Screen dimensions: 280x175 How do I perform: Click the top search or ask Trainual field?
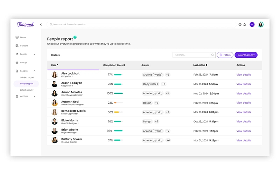140,24
